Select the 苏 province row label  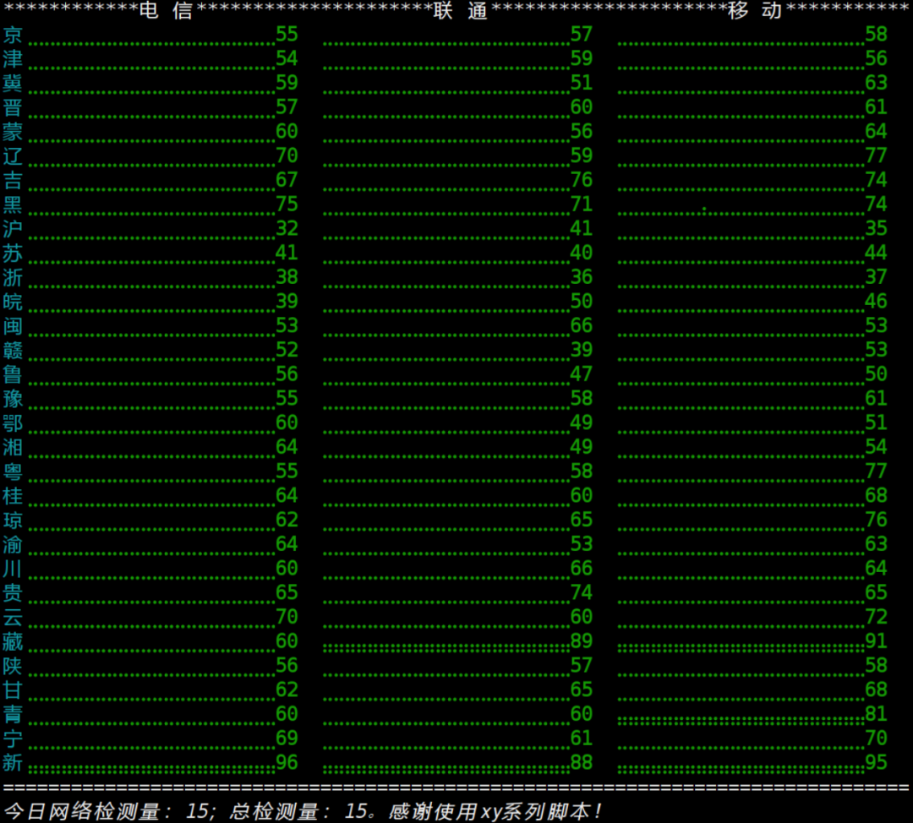click(13, 253)
